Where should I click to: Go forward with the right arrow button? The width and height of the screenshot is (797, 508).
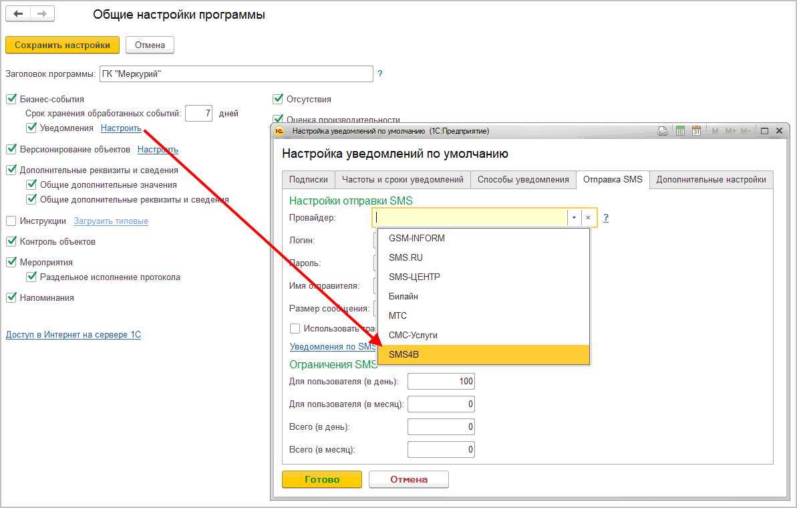point(42,14)
